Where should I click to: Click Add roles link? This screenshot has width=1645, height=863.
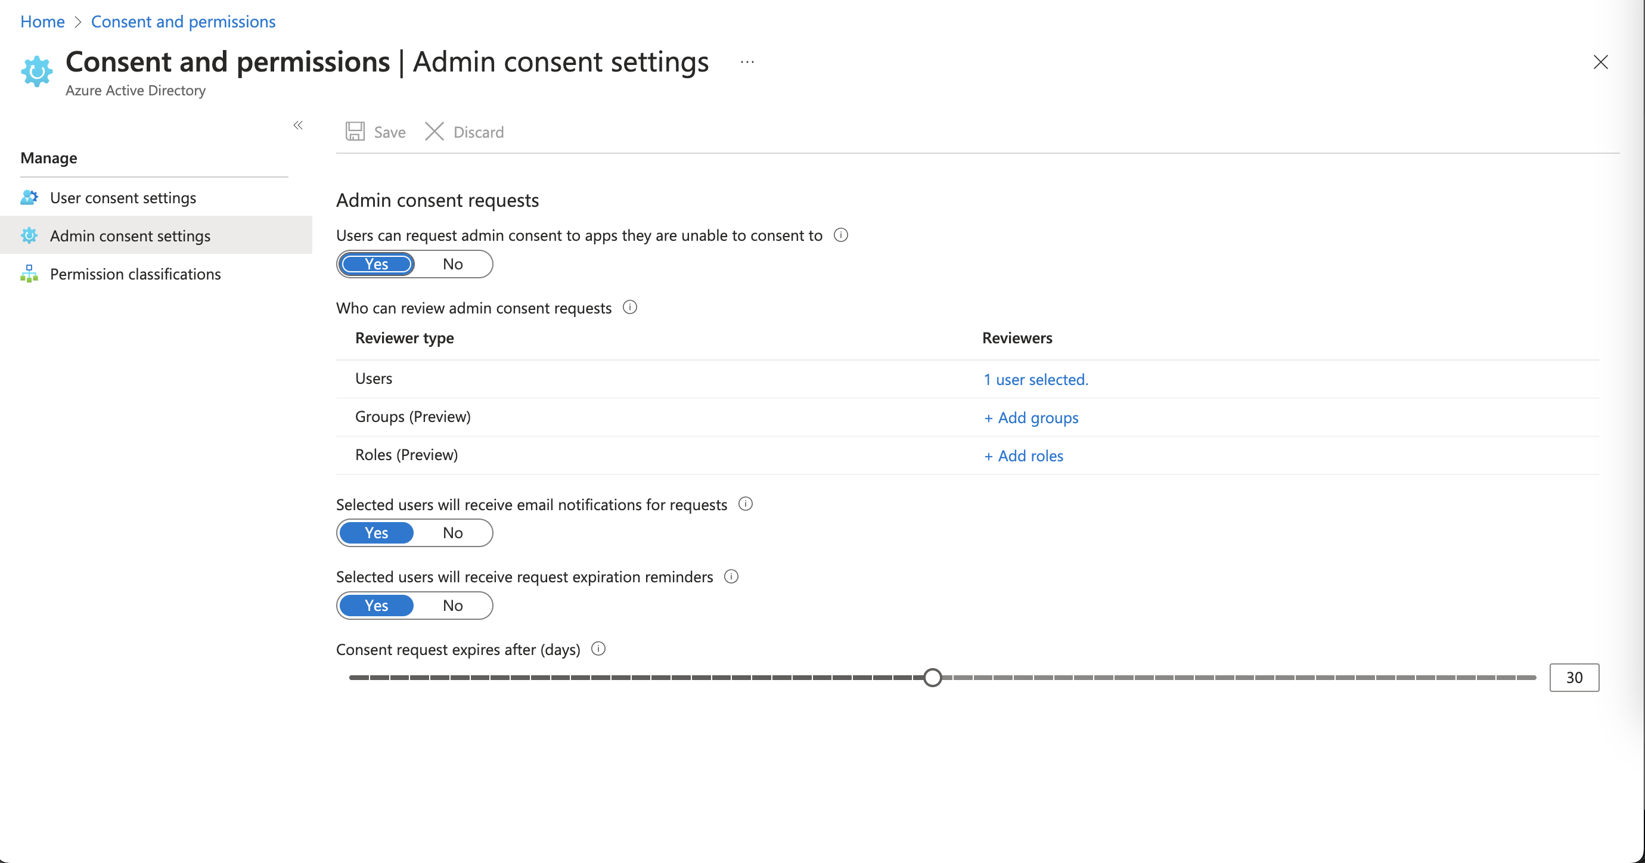click(1023, 455)
